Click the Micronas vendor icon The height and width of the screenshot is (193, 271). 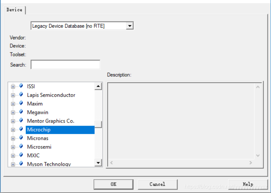point(21,137)
